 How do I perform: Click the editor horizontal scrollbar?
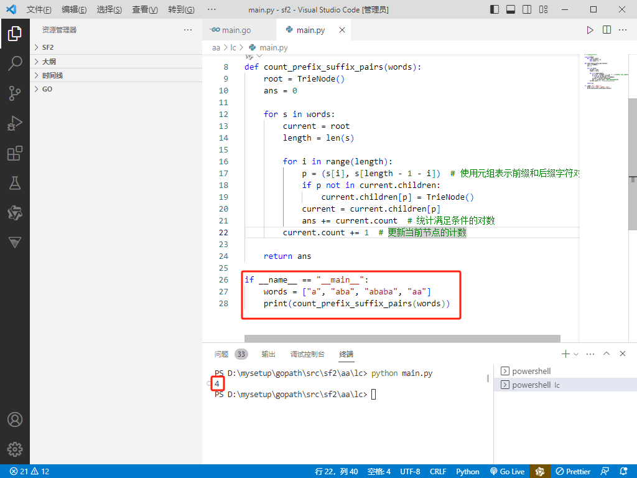point(402,339)
